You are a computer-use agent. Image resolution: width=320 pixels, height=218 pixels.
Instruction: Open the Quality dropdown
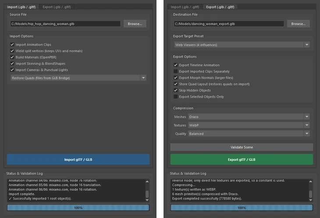(x=249, y=133)
